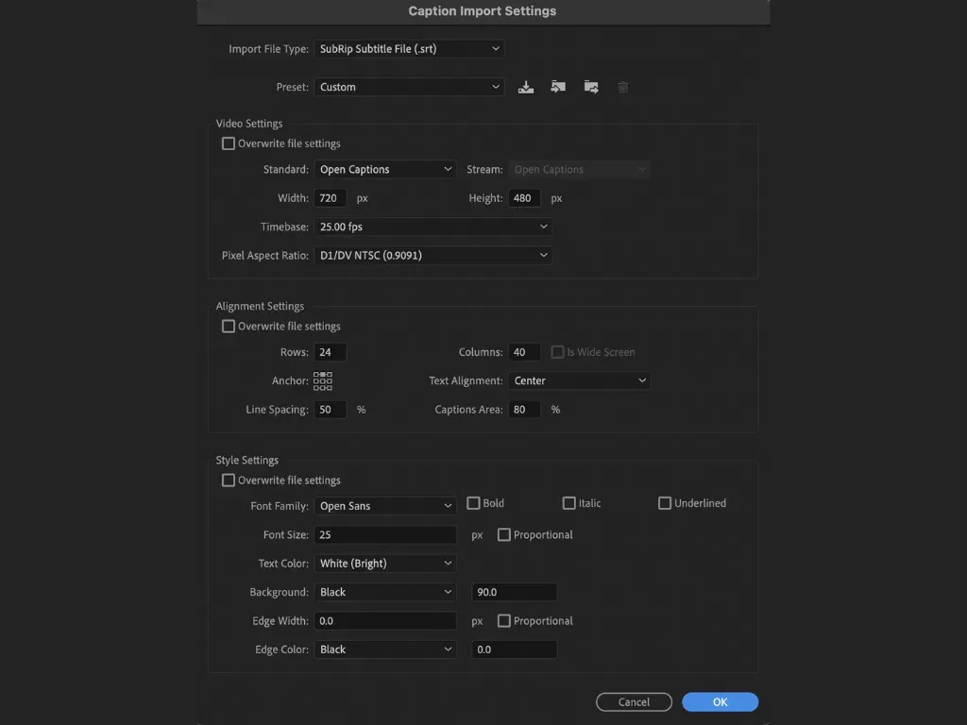
Task: Open the Background color dropdown showing Black
Action: (x=385, y=592)
